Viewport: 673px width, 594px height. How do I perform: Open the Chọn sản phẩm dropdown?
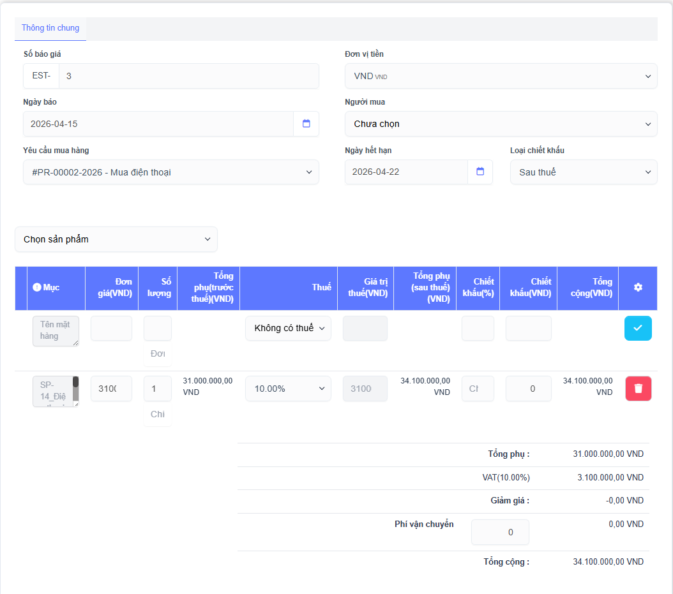coord(116,239)
